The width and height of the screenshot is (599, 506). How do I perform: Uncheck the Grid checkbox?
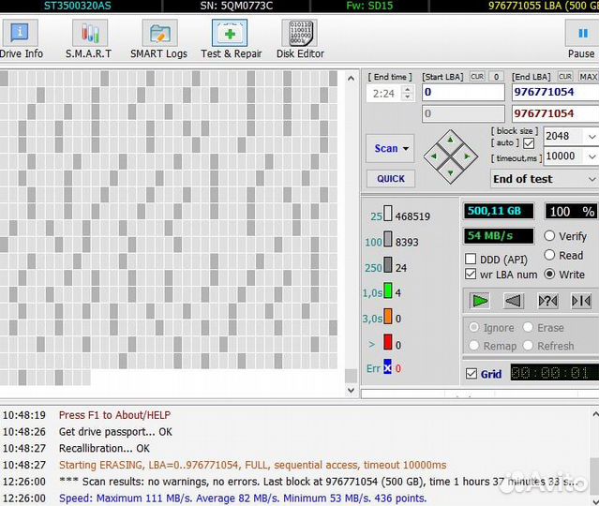tap(471, 374)
